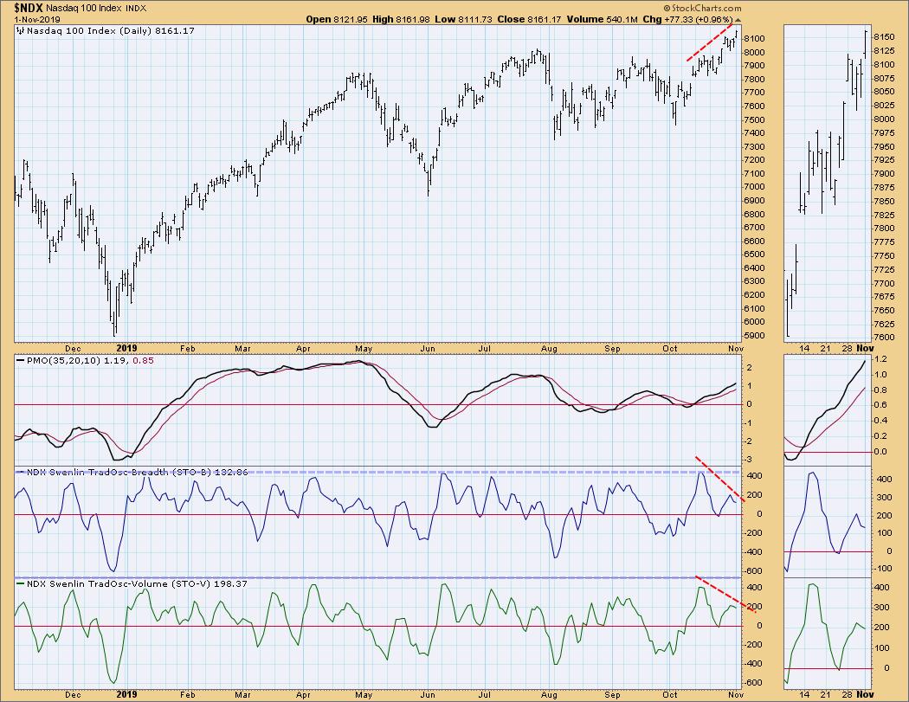Click the -3 label on the PMO axis
The height and width of the screenshot is (702, 909).
pos(749,460)
